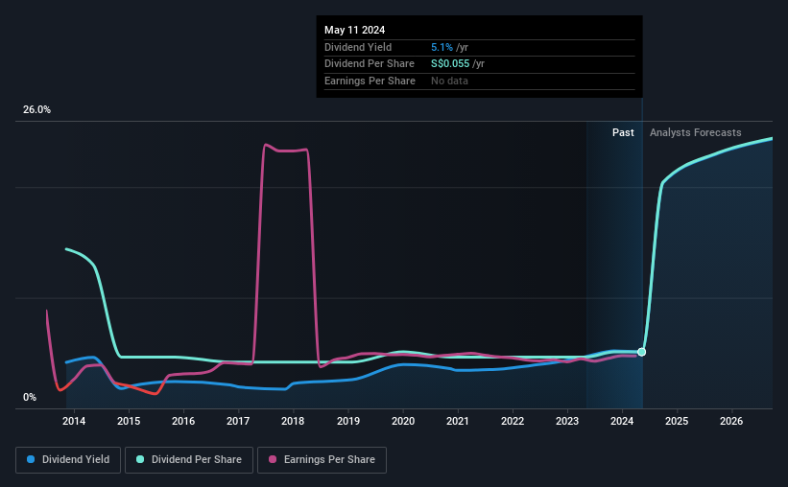Click the data point marker at May 2024
This screenshot has width=788, height=487.
click(x=642, y=352)
